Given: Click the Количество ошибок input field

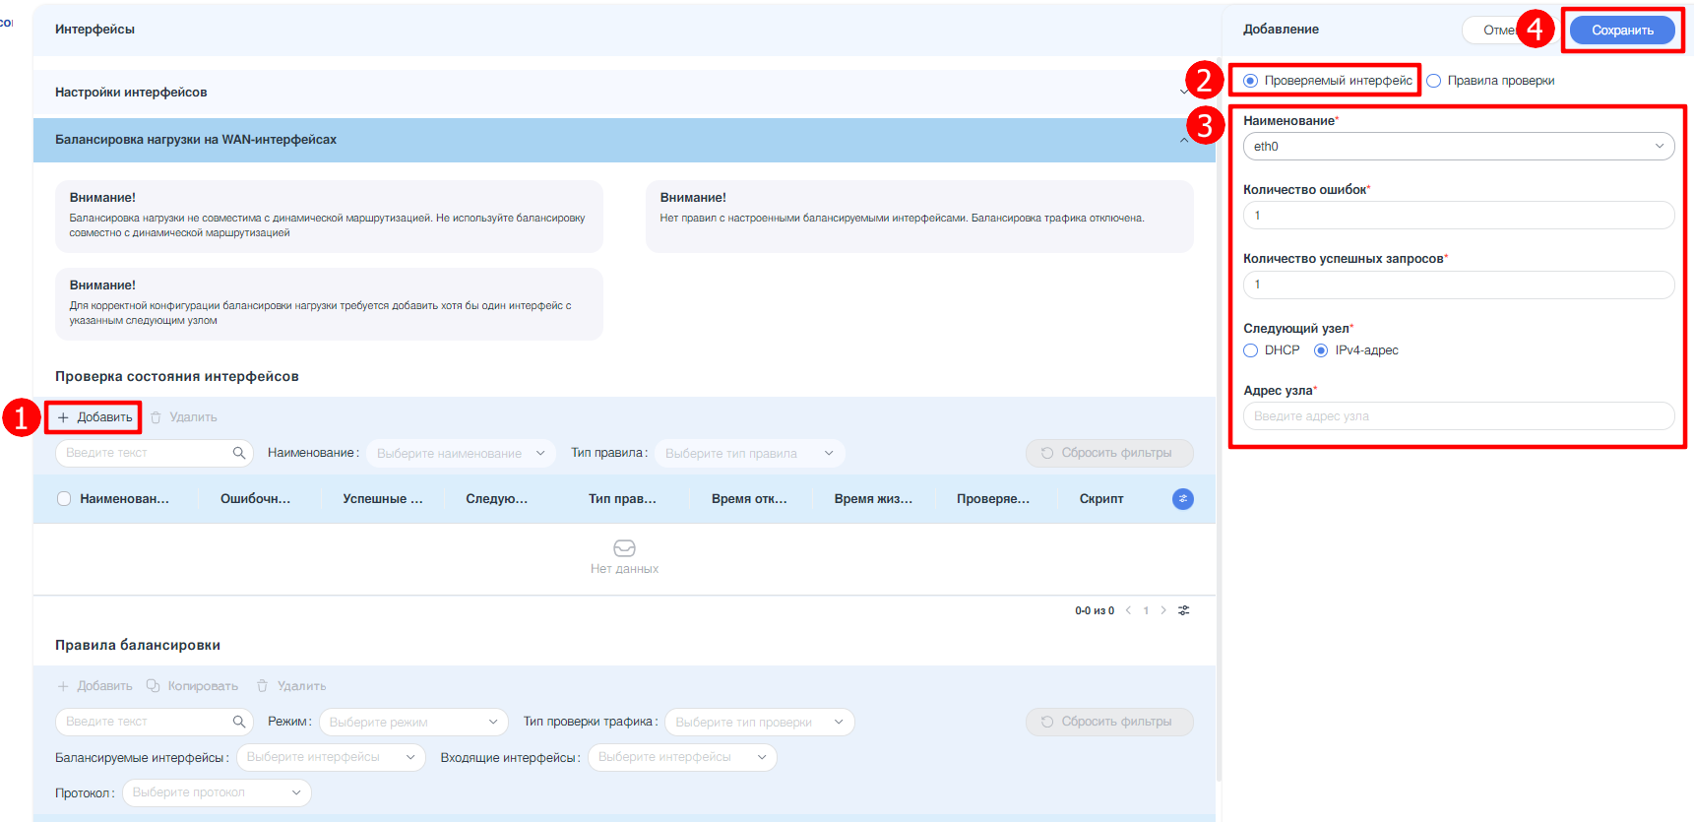Looking at the screenshot, I should (x=1457, y=216).
